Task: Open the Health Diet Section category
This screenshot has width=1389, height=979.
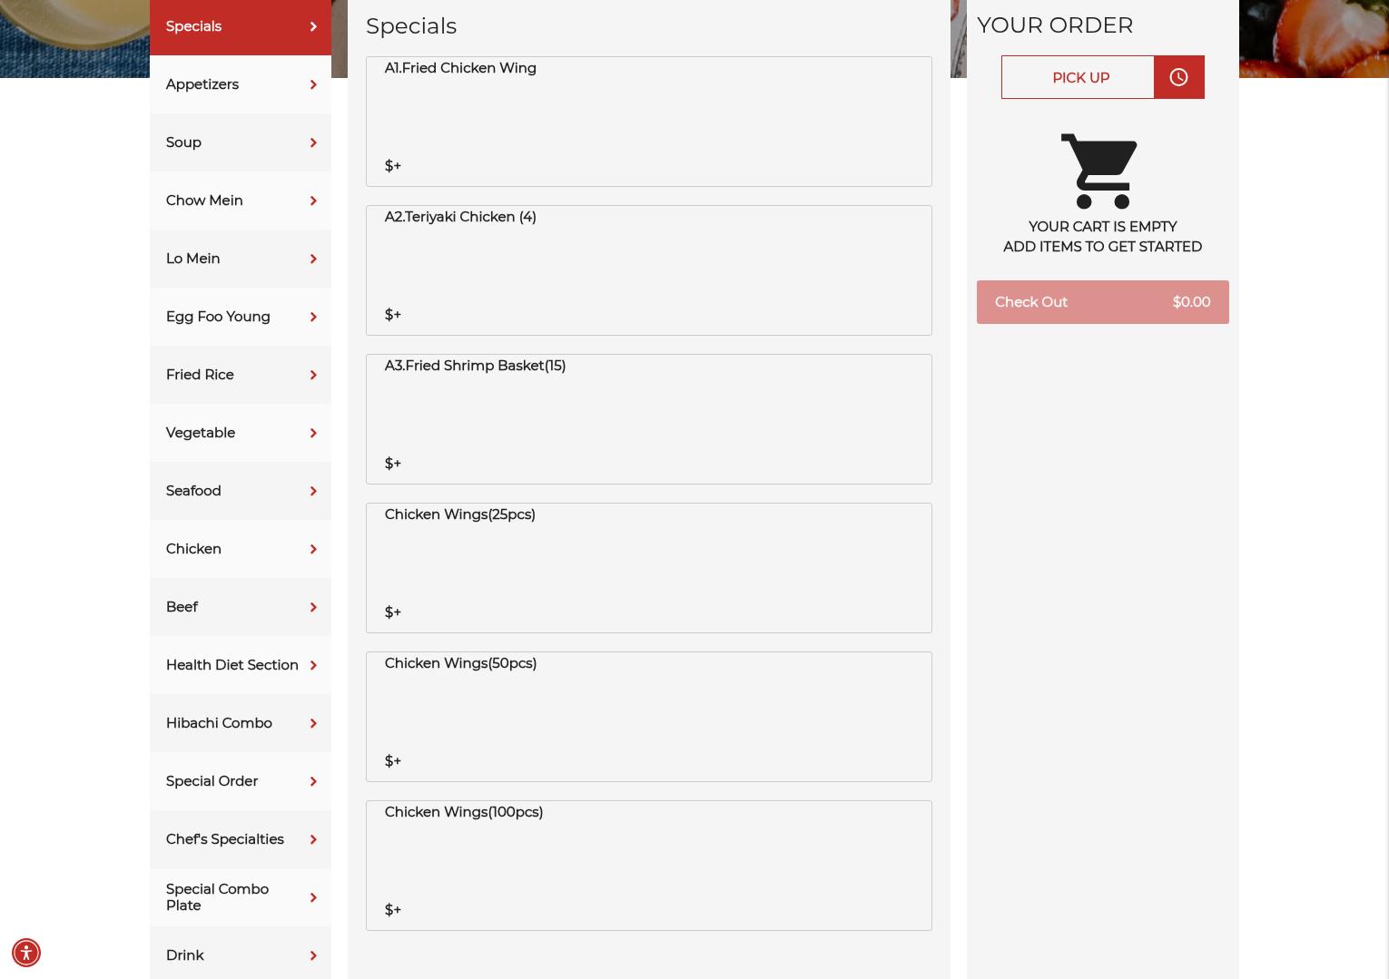Action: click(x=241, y=665)
